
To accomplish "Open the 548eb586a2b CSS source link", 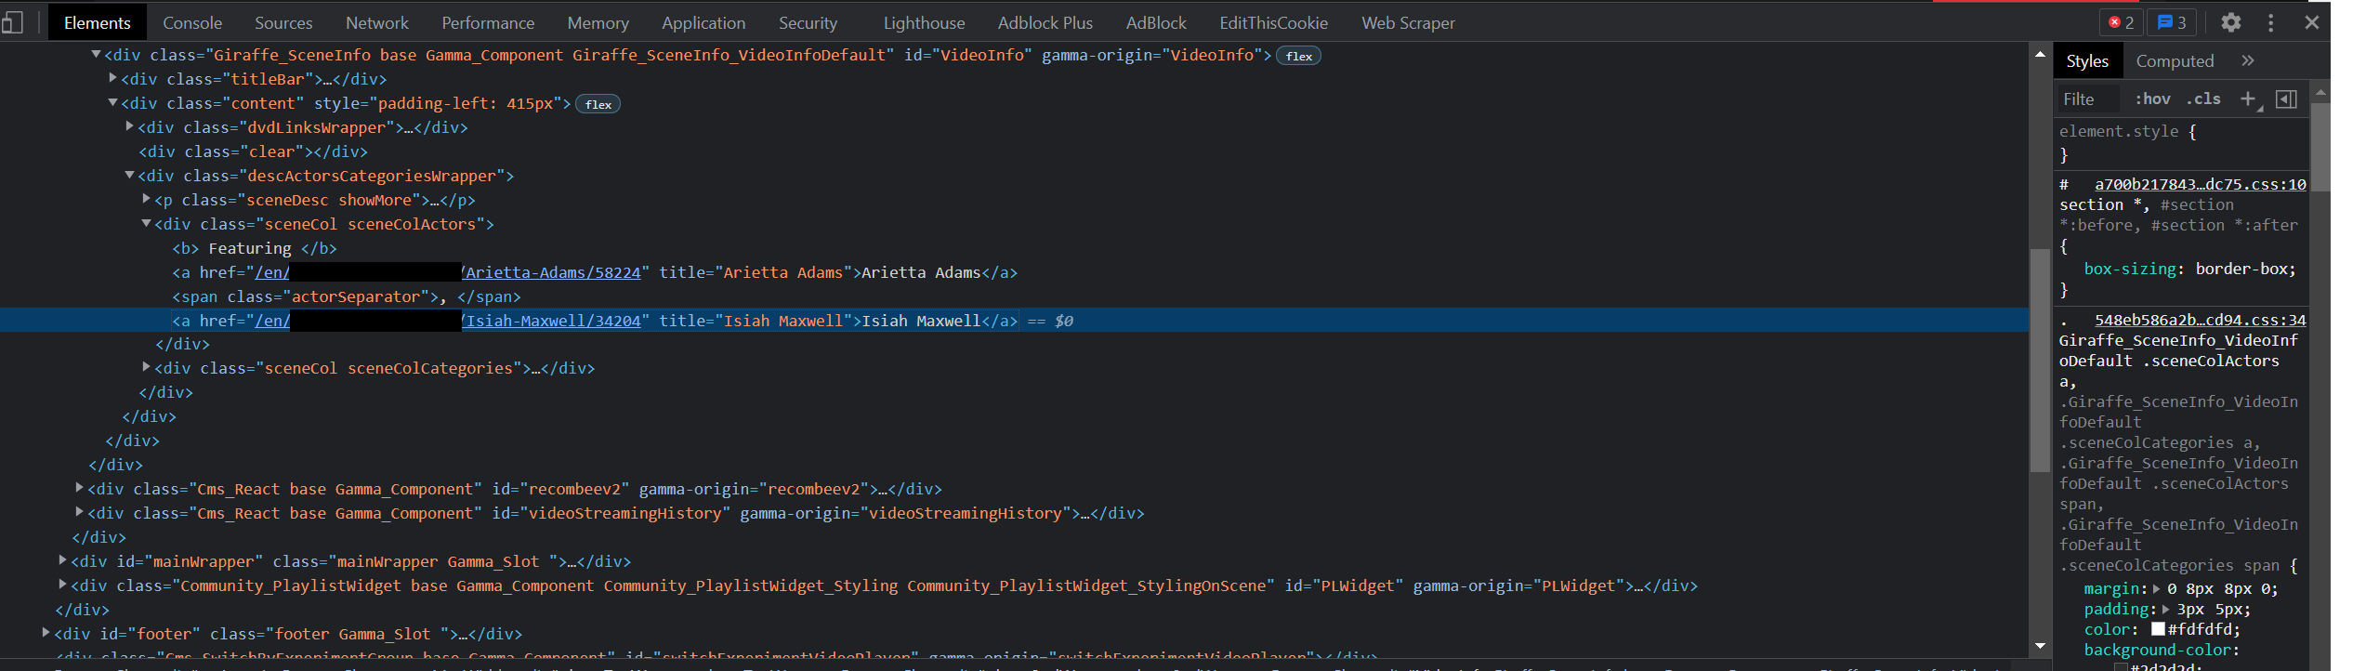I will [2200, 320].
